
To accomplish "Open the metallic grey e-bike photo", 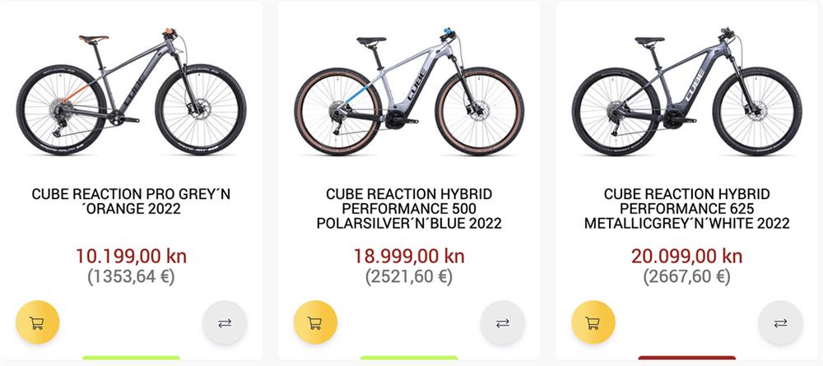I will (687, 91).
